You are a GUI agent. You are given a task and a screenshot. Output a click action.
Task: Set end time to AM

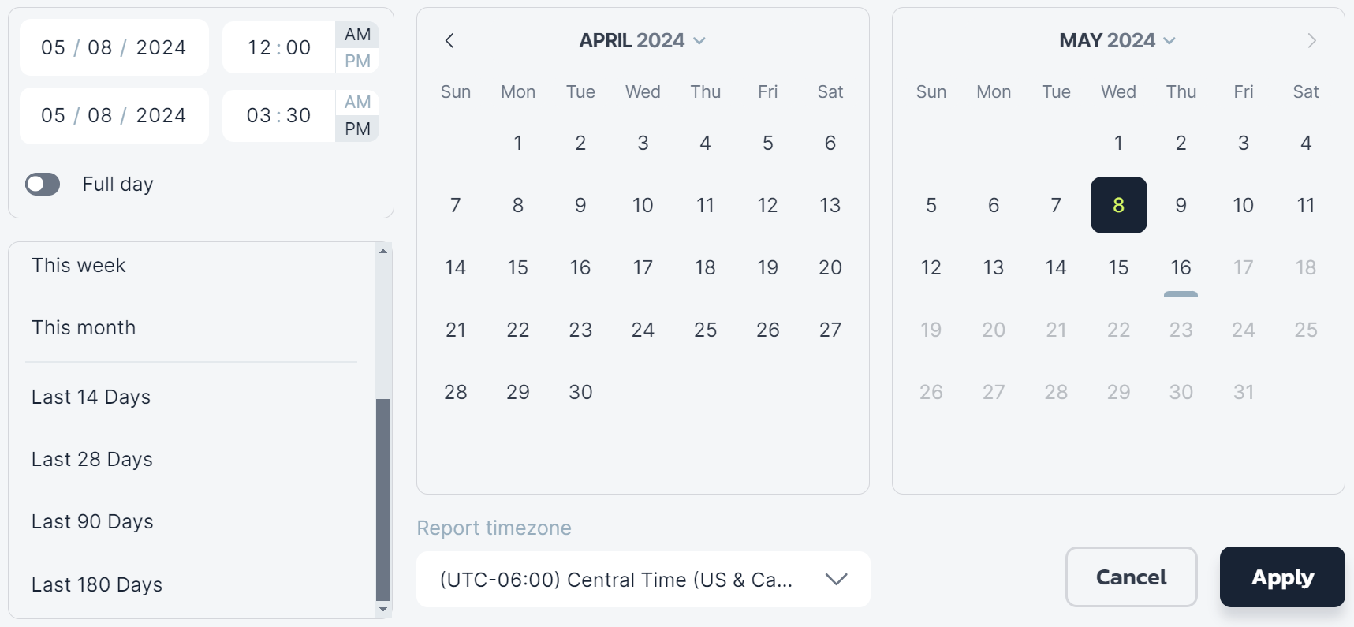pos(357,102)
